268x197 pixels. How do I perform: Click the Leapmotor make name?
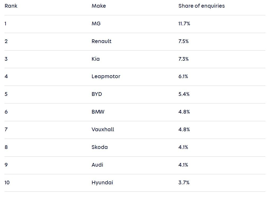(x=106, y=76)
